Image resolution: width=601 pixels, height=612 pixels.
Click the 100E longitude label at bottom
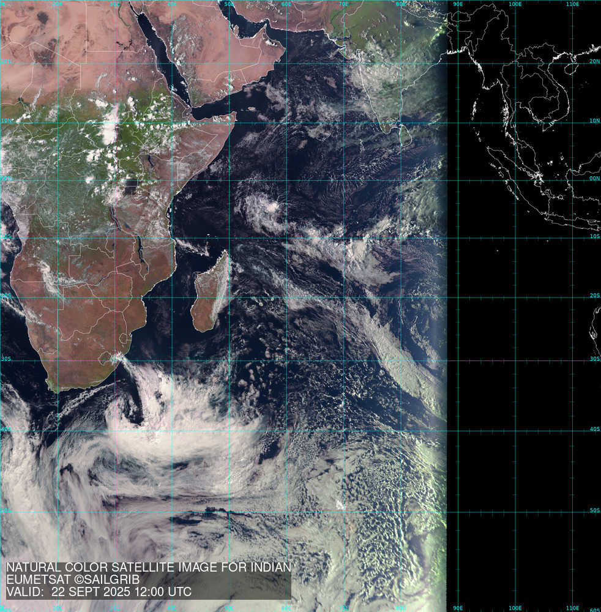click(515, 608)
